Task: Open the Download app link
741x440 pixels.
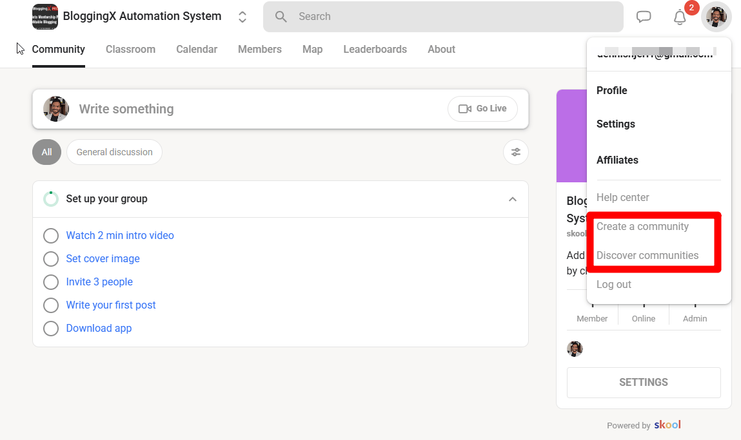Action: [99, 328]
